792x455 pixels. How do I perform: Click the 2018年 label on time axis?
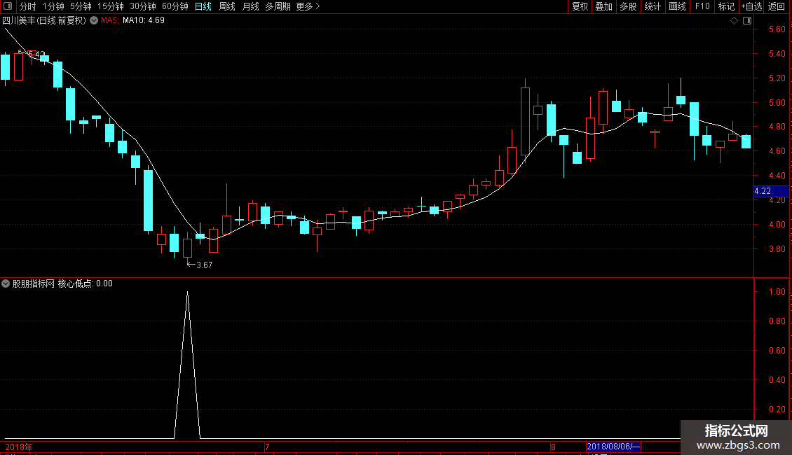tap(19, 447)
